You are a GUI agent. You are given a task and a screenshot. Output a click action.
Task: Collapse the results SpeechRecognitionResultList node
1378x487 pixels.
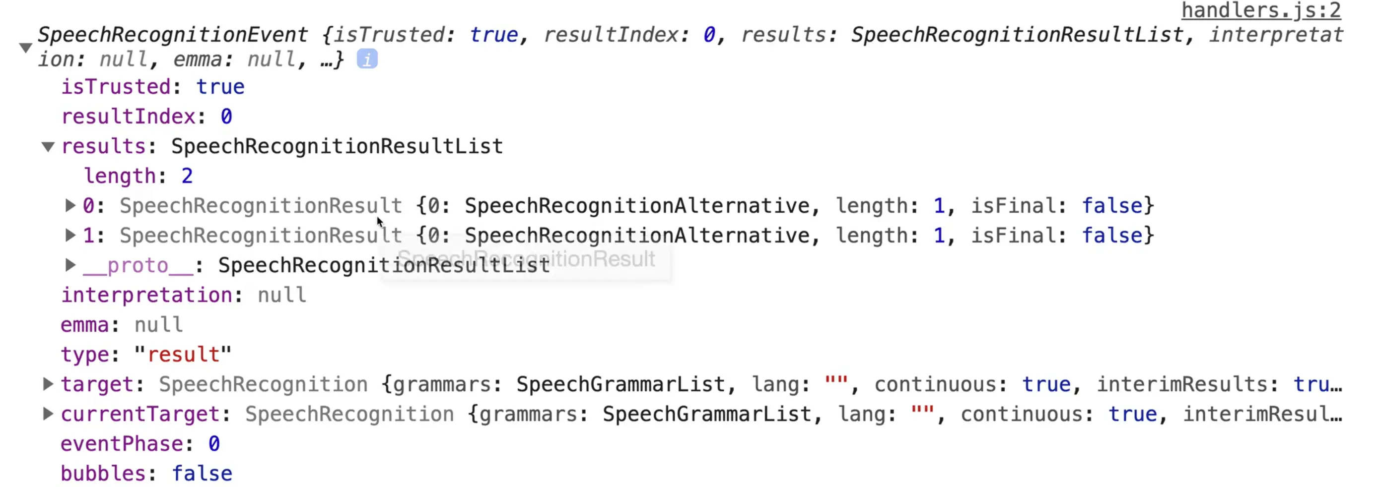(x=48, y=146)
